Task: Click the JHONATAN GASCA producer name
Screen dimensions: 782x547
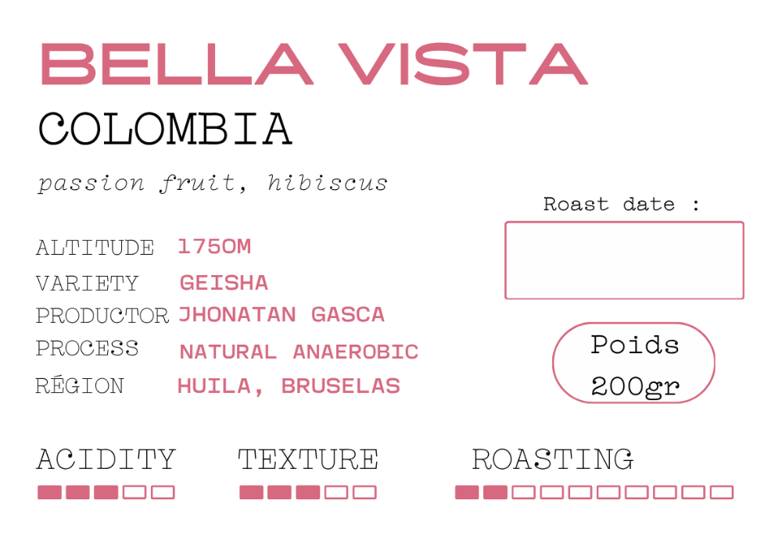Action: 282,315
